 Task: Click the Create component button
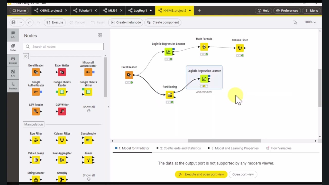(x=163, y=22)
